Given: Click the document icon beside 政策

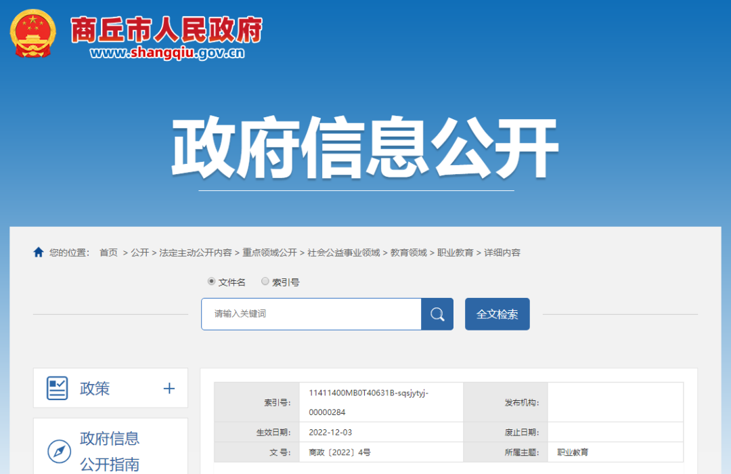Looking at the screenshot, I should pyautogui.click(x=59, y=387).
